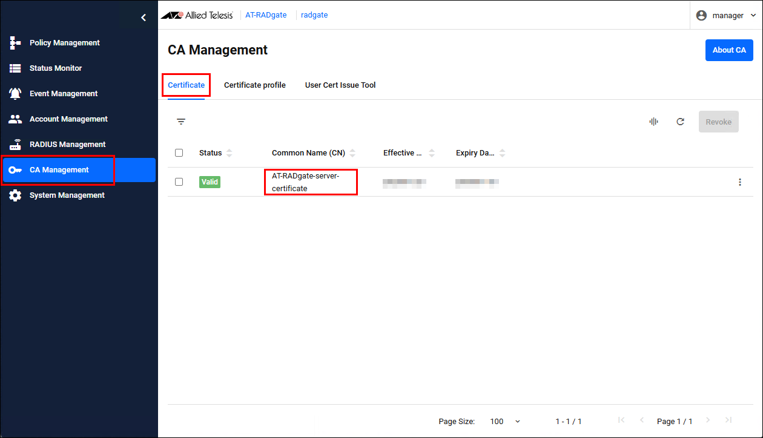Click the About CA button
The width and height of the screenshot is (763, 438).
pos(729,50)
